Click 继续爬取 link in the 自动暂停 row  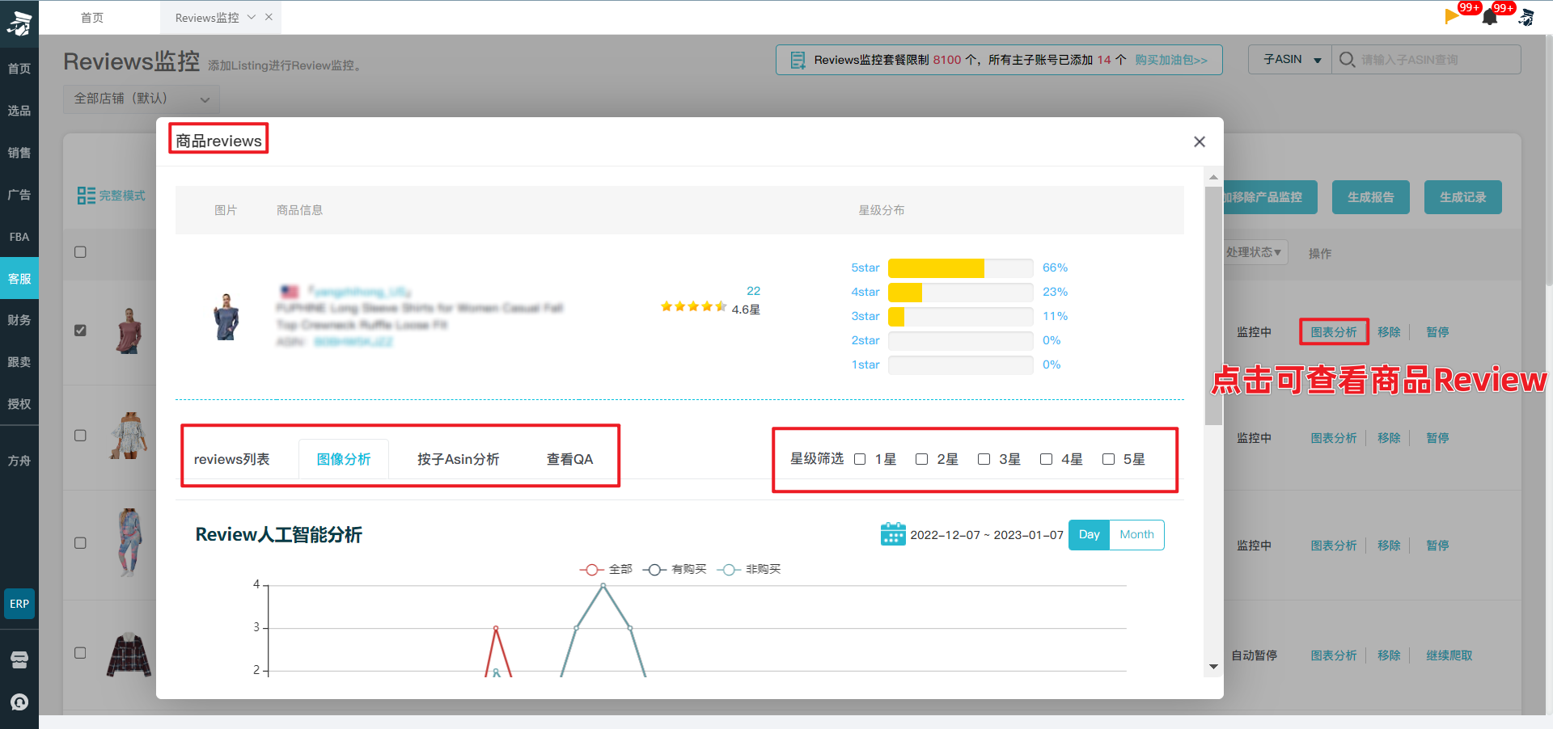[1449, 655]
